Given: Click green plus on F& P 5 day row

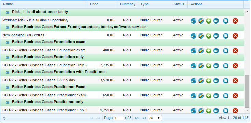Looking at the screenshot, I should click(208, 81).
